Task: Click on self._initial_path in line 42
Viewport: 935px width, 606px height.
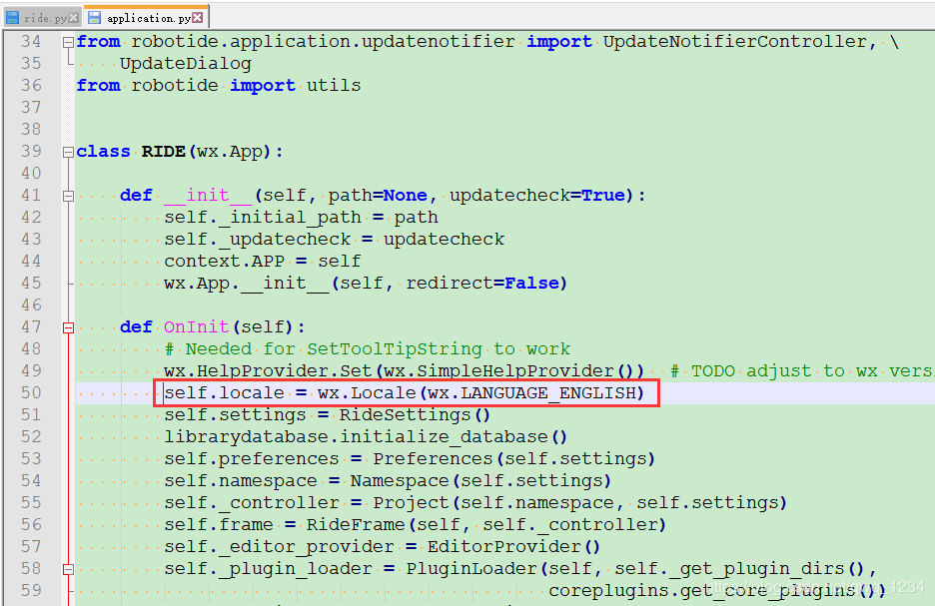Action: click(263, 218)
